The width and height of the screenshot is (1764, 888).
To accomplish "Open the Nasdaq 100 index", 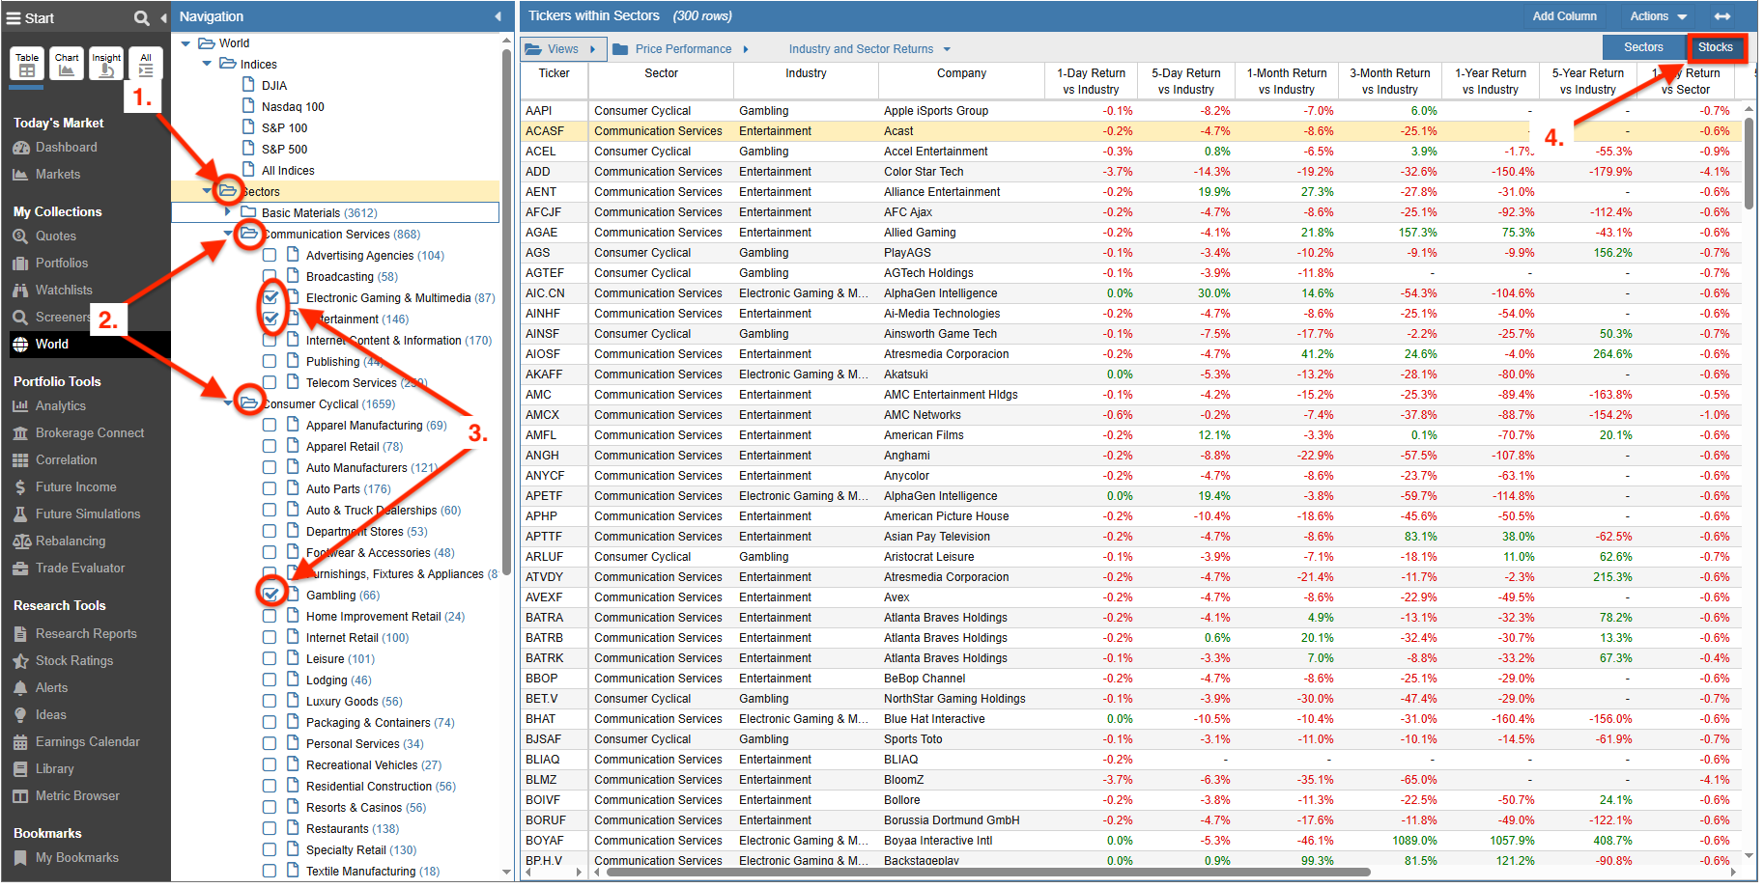I will point(293,107).
